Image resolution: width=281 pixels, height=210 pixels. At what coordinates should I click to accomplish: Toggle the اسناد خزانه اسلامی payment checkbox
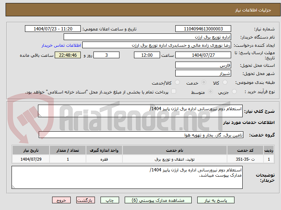[x=173, y=91]
